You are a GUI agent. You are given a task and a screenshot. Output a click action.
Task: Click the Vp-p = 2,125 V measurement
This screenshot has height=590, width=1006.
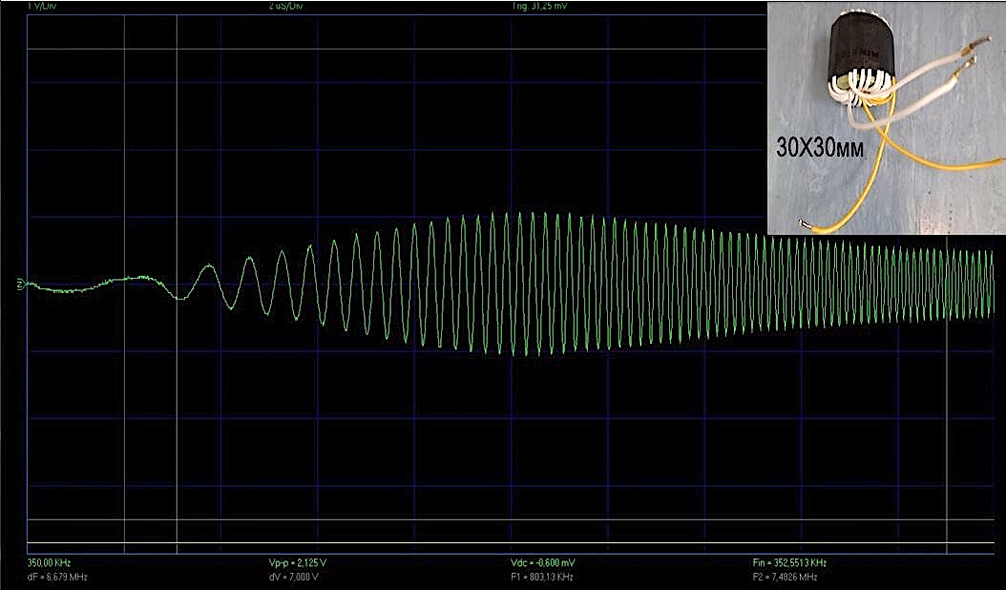(x=299, y=564)
